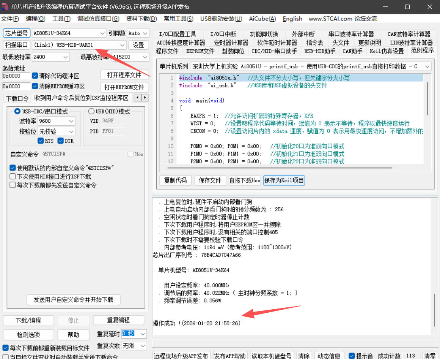Open the English menu item
Screen dimensions: 440x359
(292, 19)
